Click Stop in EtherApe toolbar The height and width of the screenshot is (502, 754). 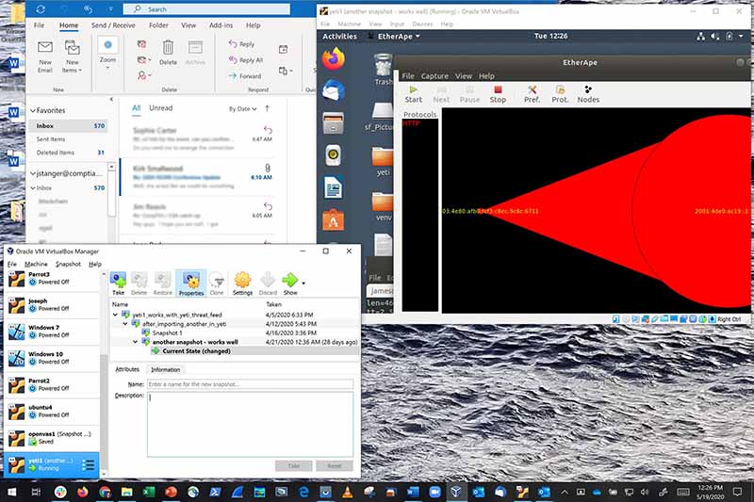pos(498,94)
